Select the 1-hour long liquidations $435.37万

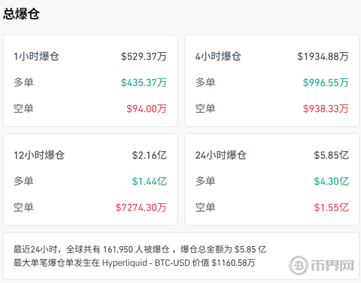click(144, 82)
